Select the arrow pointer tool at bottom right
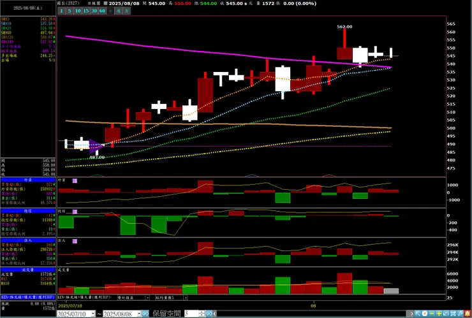Screen dimensions: 472x318 click(x=418, y=314)
